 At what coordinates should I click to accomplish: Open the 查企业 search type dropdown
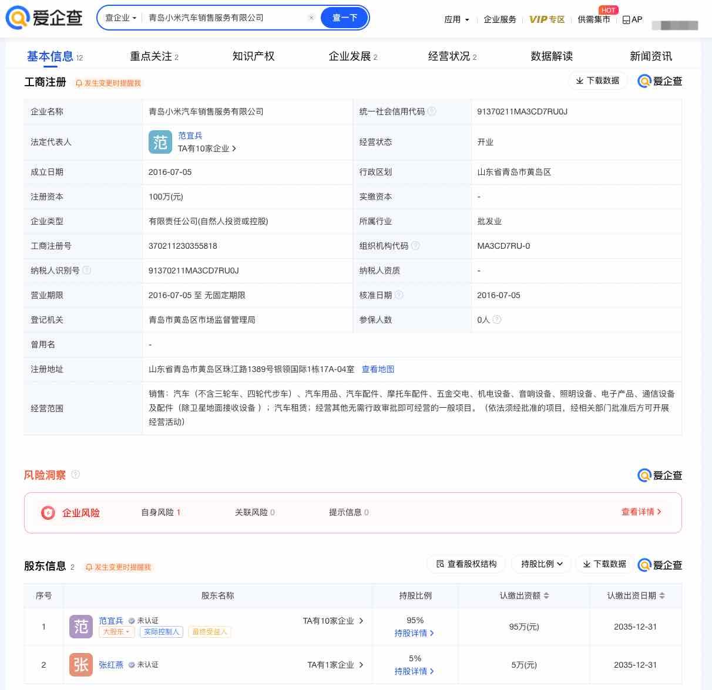point(120,18)
